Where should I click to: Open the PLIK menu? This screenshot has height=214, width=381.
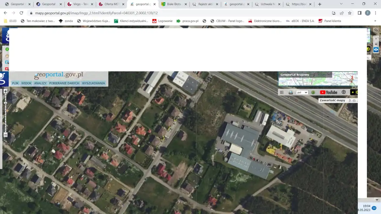pos(15,83)
